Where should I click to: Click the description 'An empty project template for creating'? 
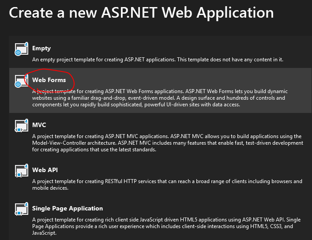(x=158, y=60)
